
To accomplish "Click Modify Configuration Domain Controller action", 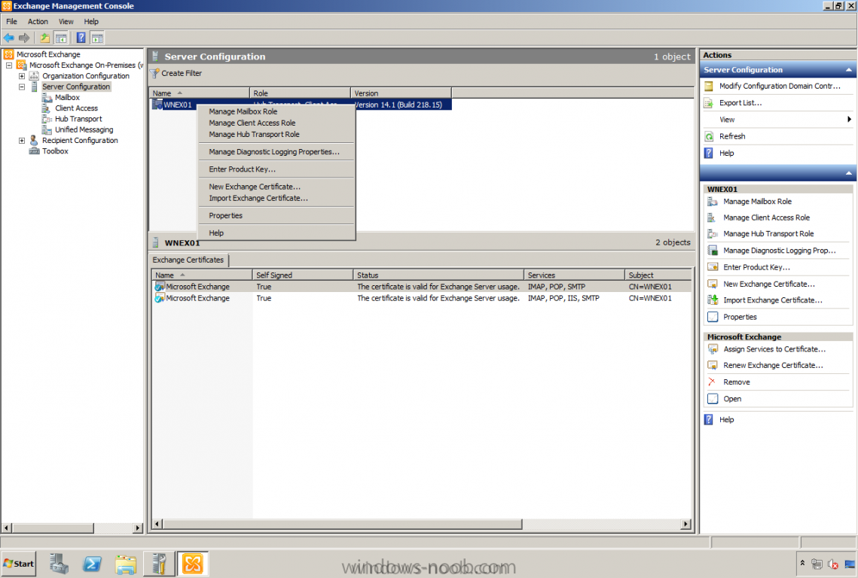I will click(x=780, y=87).
